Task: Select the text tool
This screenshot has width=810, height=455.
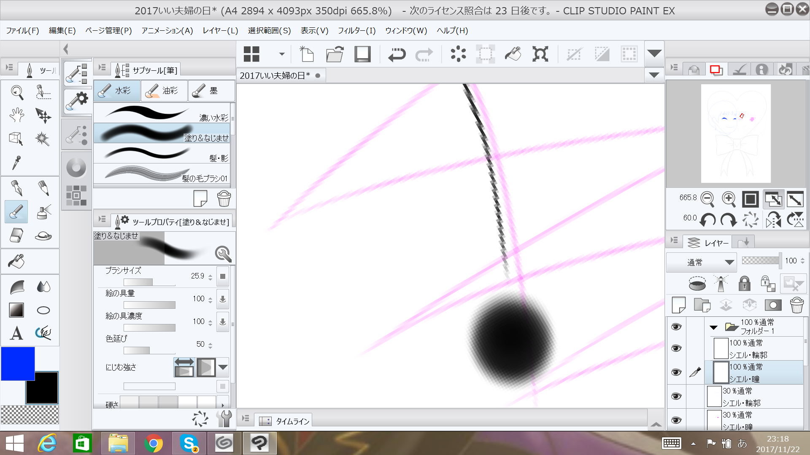Action: [x=16, y=333]
